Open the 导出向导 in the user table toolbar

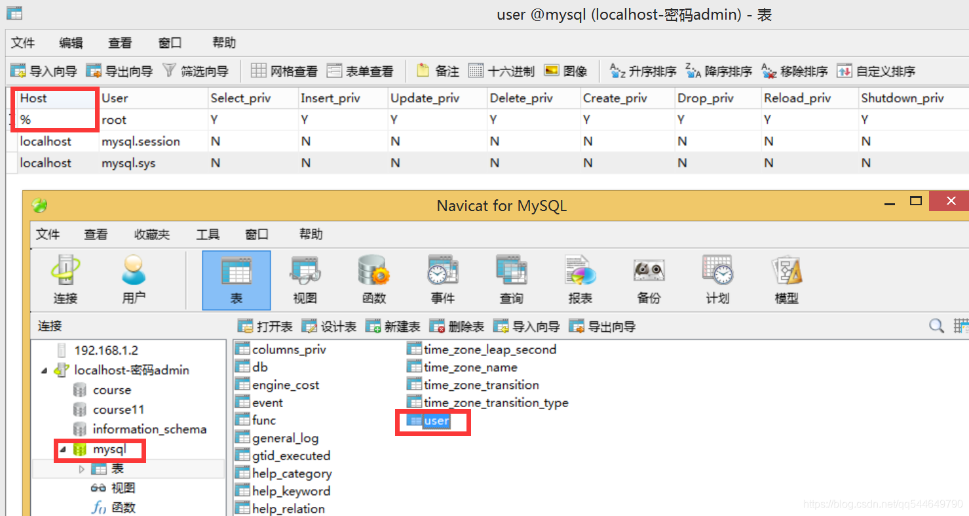click(x=119, y=71)
